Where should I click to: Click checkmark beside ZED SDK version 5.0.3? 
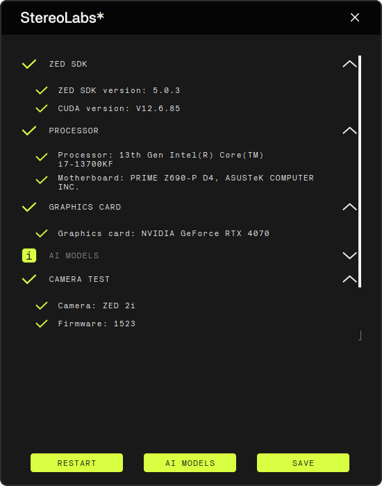tap(42, 90)
